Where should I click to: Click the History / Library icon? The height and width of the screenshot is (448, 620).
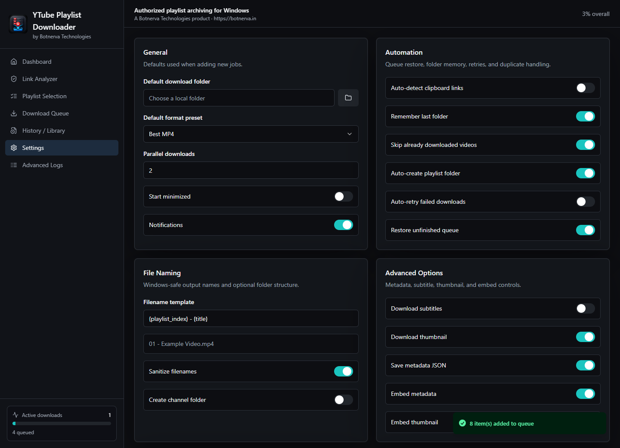coord(14,131)
